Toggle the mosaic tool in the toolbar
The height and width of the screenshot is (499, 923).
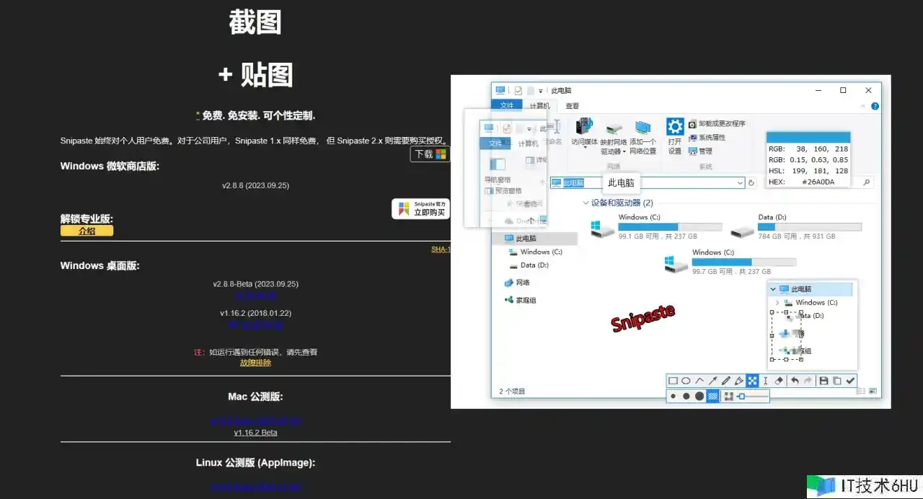coord(752,381)
